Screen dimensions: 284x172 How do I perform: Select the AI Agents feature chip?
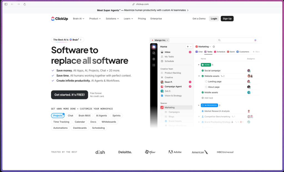(102, 116)
